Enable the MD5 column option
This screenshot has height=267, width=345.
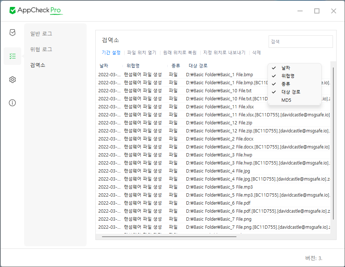pos(286,100)
